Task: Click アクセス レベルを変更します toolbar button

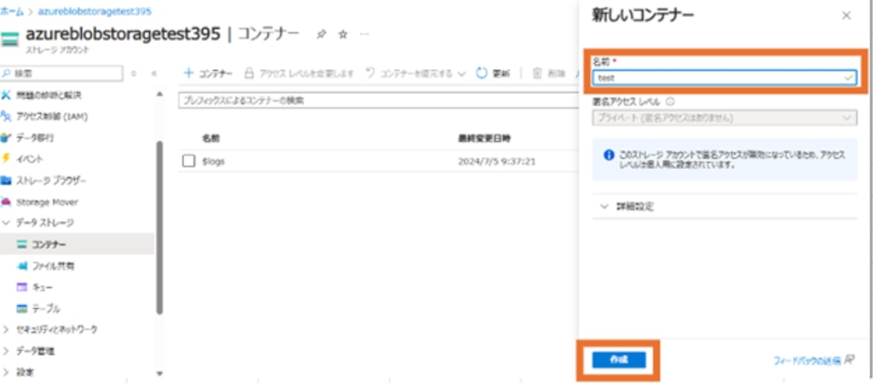Action: (x=299, y=73)
